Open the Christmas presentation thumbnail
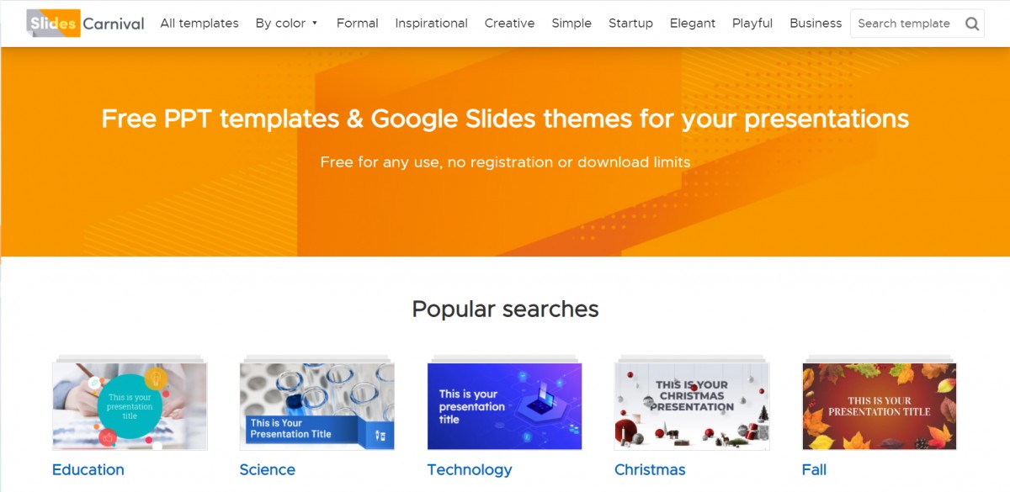The width and height of the screenshot is (1010, 492). point(692,406)
